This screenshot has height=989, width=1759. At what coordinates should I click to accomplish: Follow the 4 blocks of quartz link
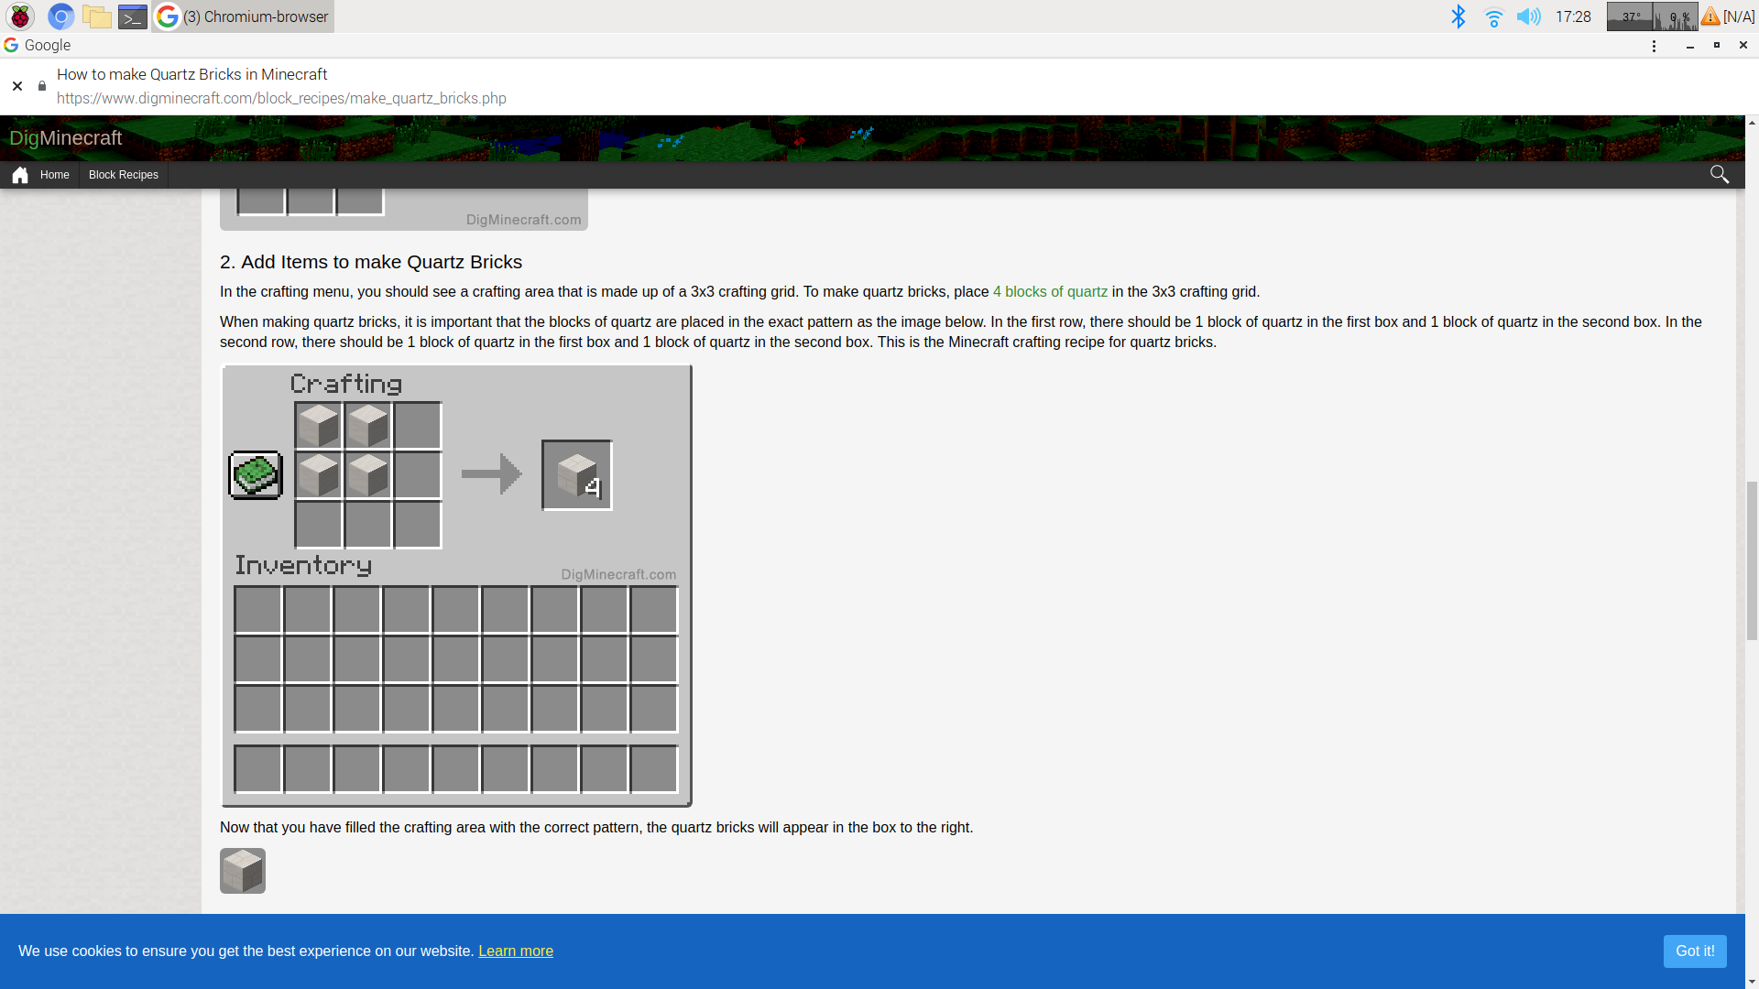[x=1050, y=291]
